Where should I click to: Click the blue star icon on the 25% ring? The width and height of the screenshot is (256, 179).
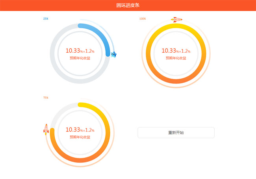click(113, 55)
